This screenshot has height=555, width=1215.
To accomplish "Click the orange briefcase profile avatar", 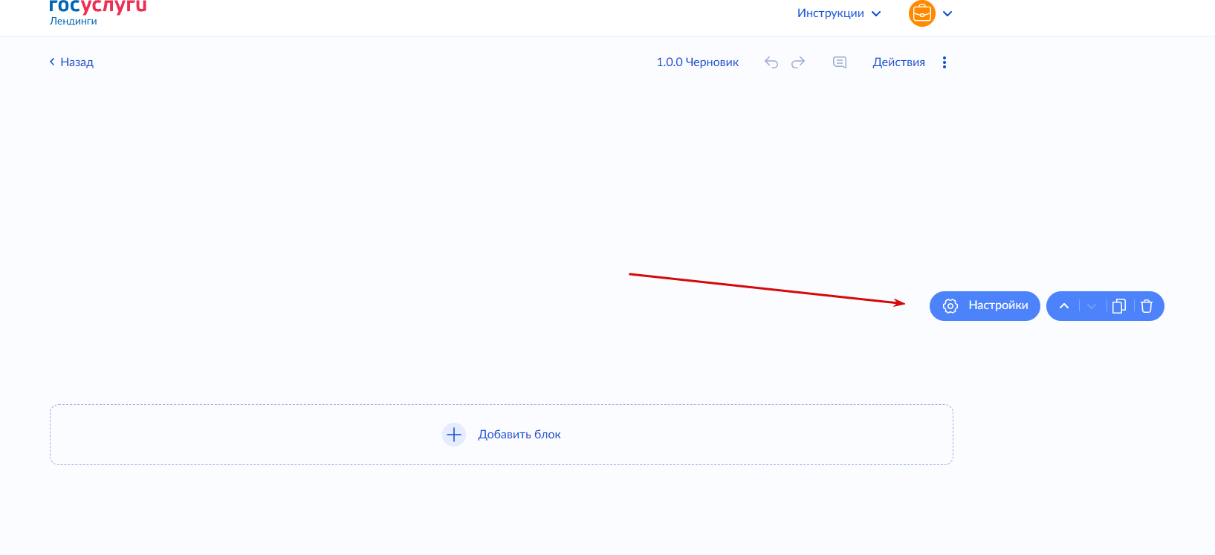I will click(x=922, y=13).
